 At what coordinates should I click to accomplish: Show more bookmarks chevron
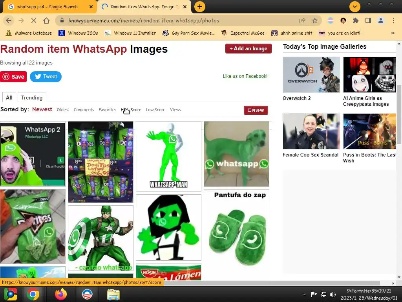coord(393,33)
